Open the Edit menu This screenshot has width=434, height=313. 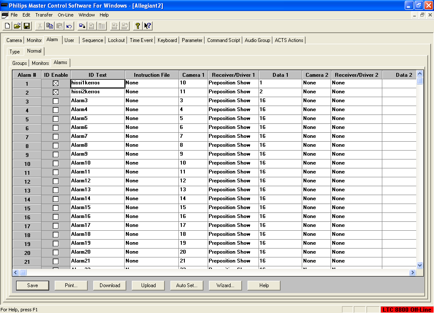click(x=26, y=15)
